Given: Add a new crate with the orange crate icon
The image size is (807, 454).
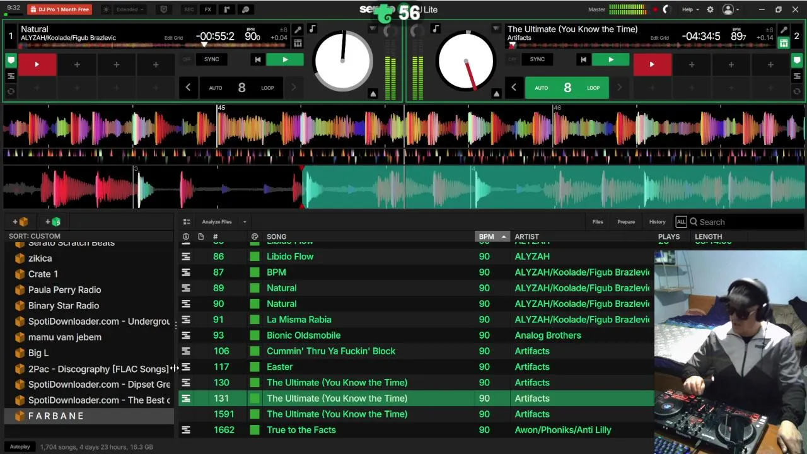Looking at the screenshot, I should [x=20, y=222].
